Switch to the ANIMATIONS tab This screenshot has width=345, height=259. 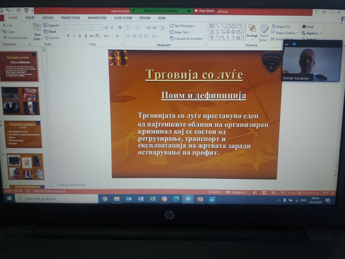coord(97,18)
